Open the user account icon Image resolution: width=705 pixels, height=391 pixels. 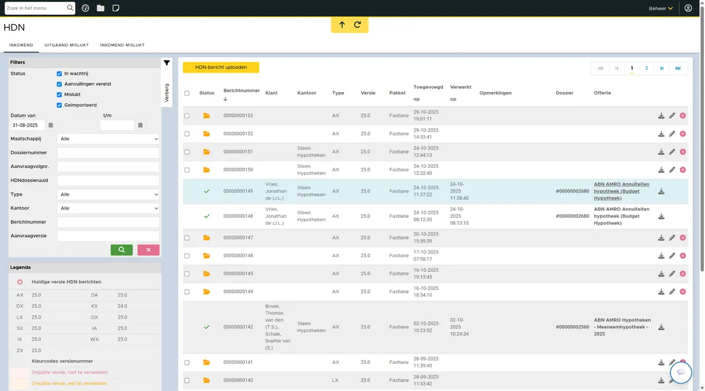pyautogui.click(x=688, y=8)
